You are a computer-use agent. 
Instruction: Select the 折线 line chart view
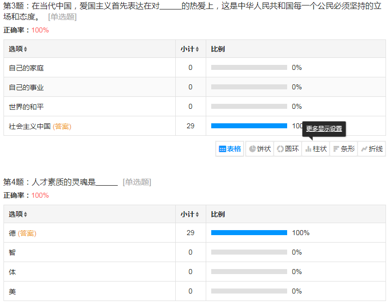[372, 149]
